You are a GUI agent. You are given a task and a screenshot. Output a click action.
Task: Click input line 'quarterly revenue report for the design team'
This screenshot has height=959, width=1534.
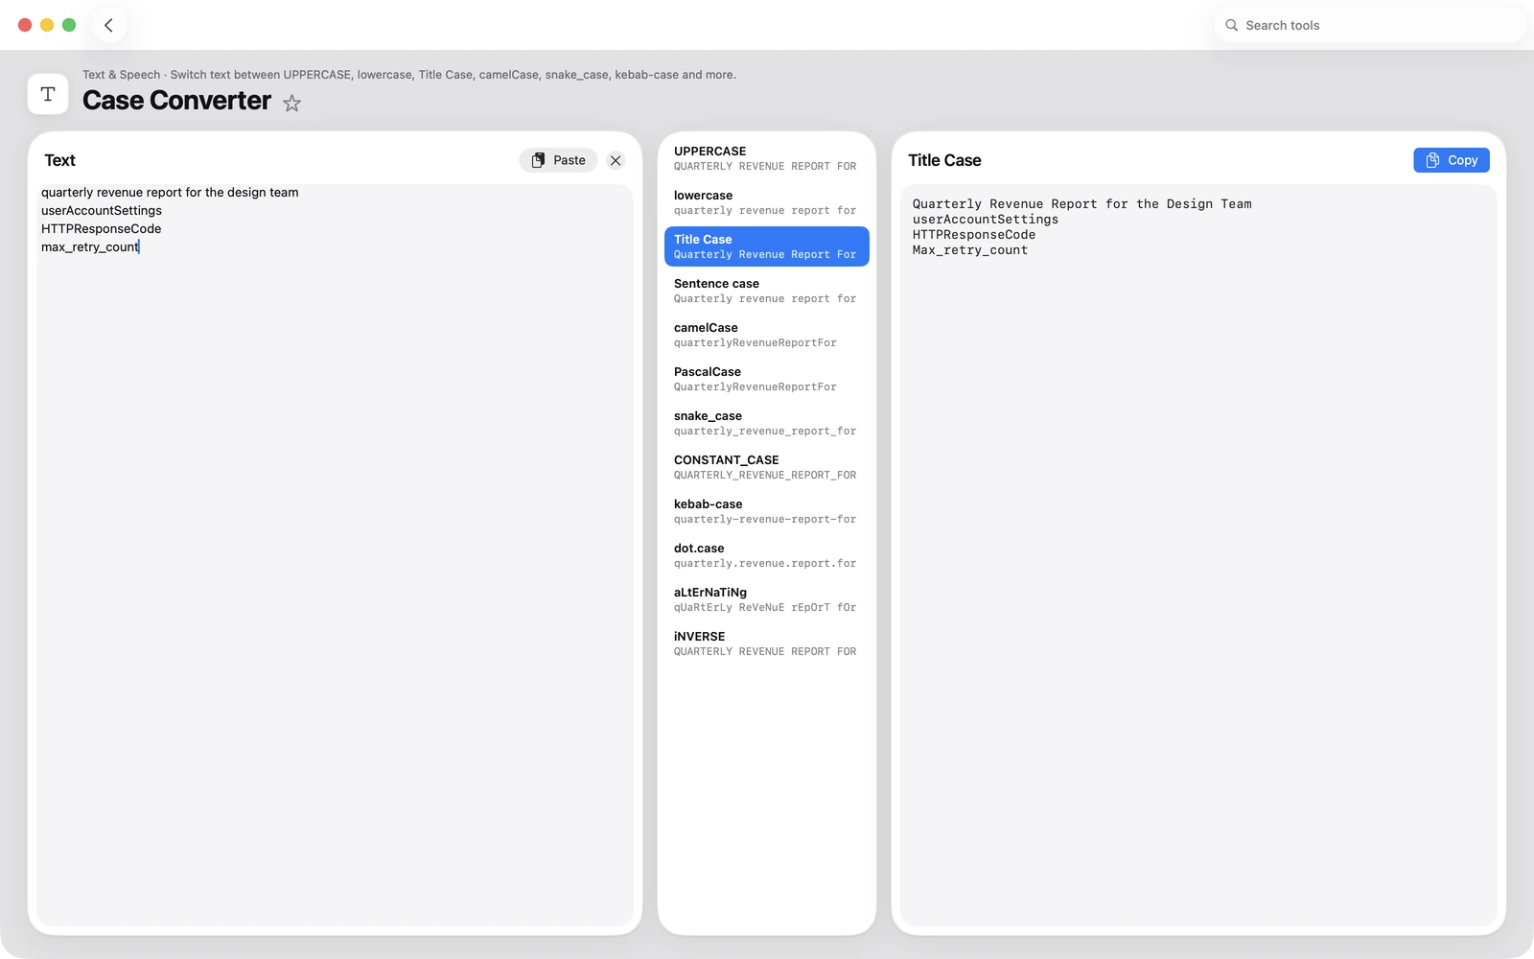[x=170, y=193]
